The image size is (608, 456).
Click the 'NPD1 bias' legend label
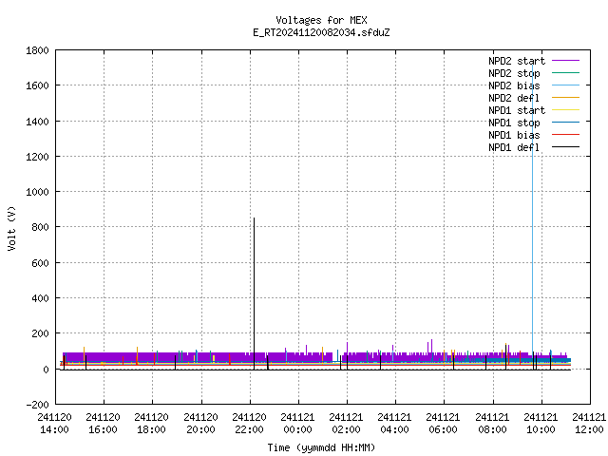tap(514, 135)
